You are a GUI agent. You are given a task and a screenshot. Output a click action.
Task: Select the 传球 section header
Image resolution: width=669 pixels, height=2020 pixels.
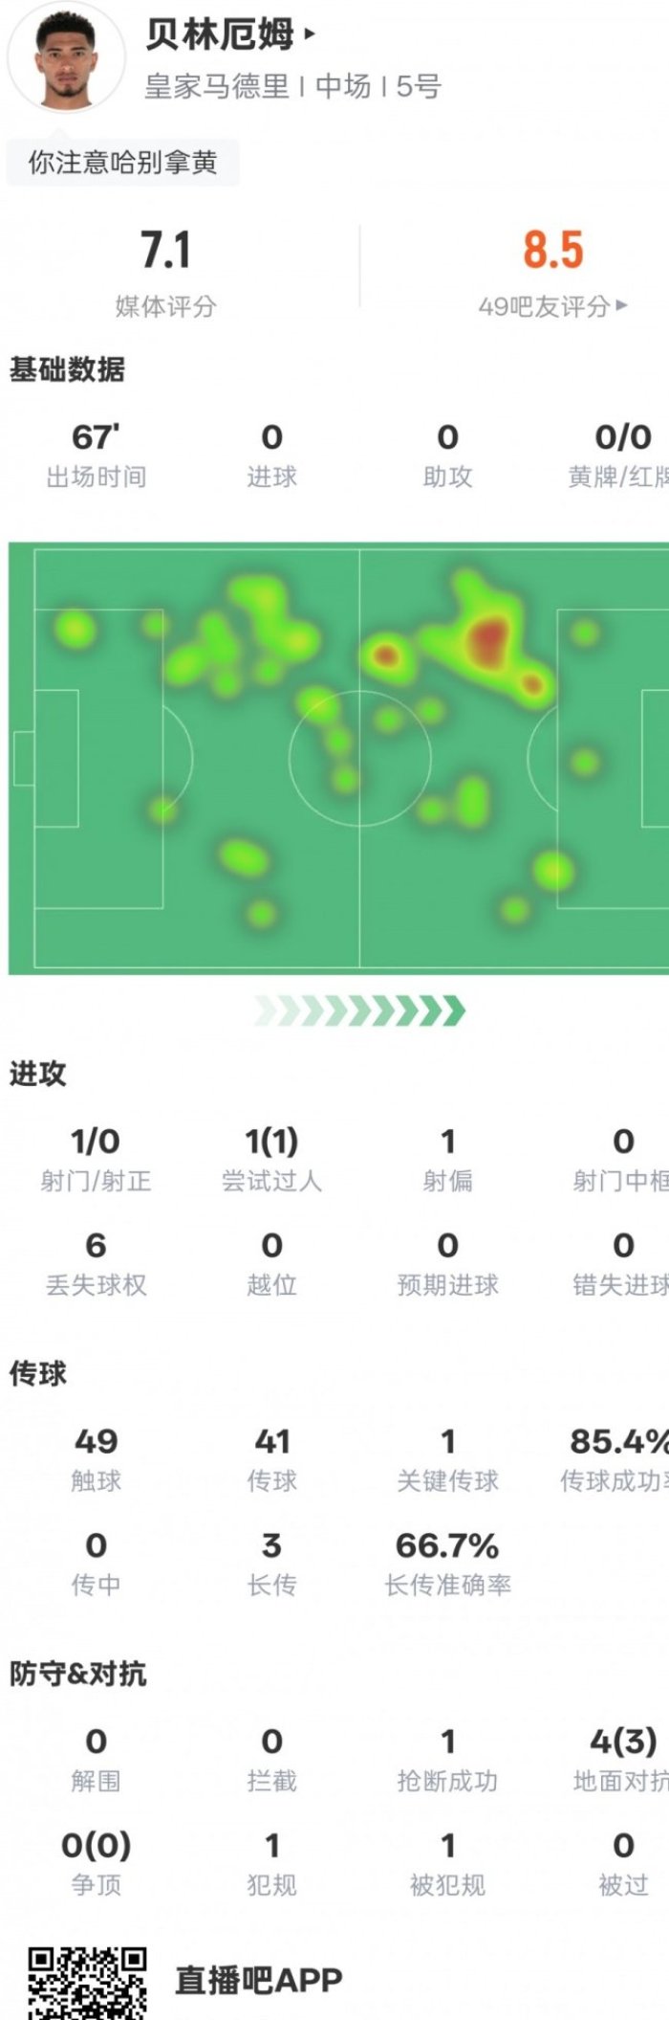coord(38,1374)
